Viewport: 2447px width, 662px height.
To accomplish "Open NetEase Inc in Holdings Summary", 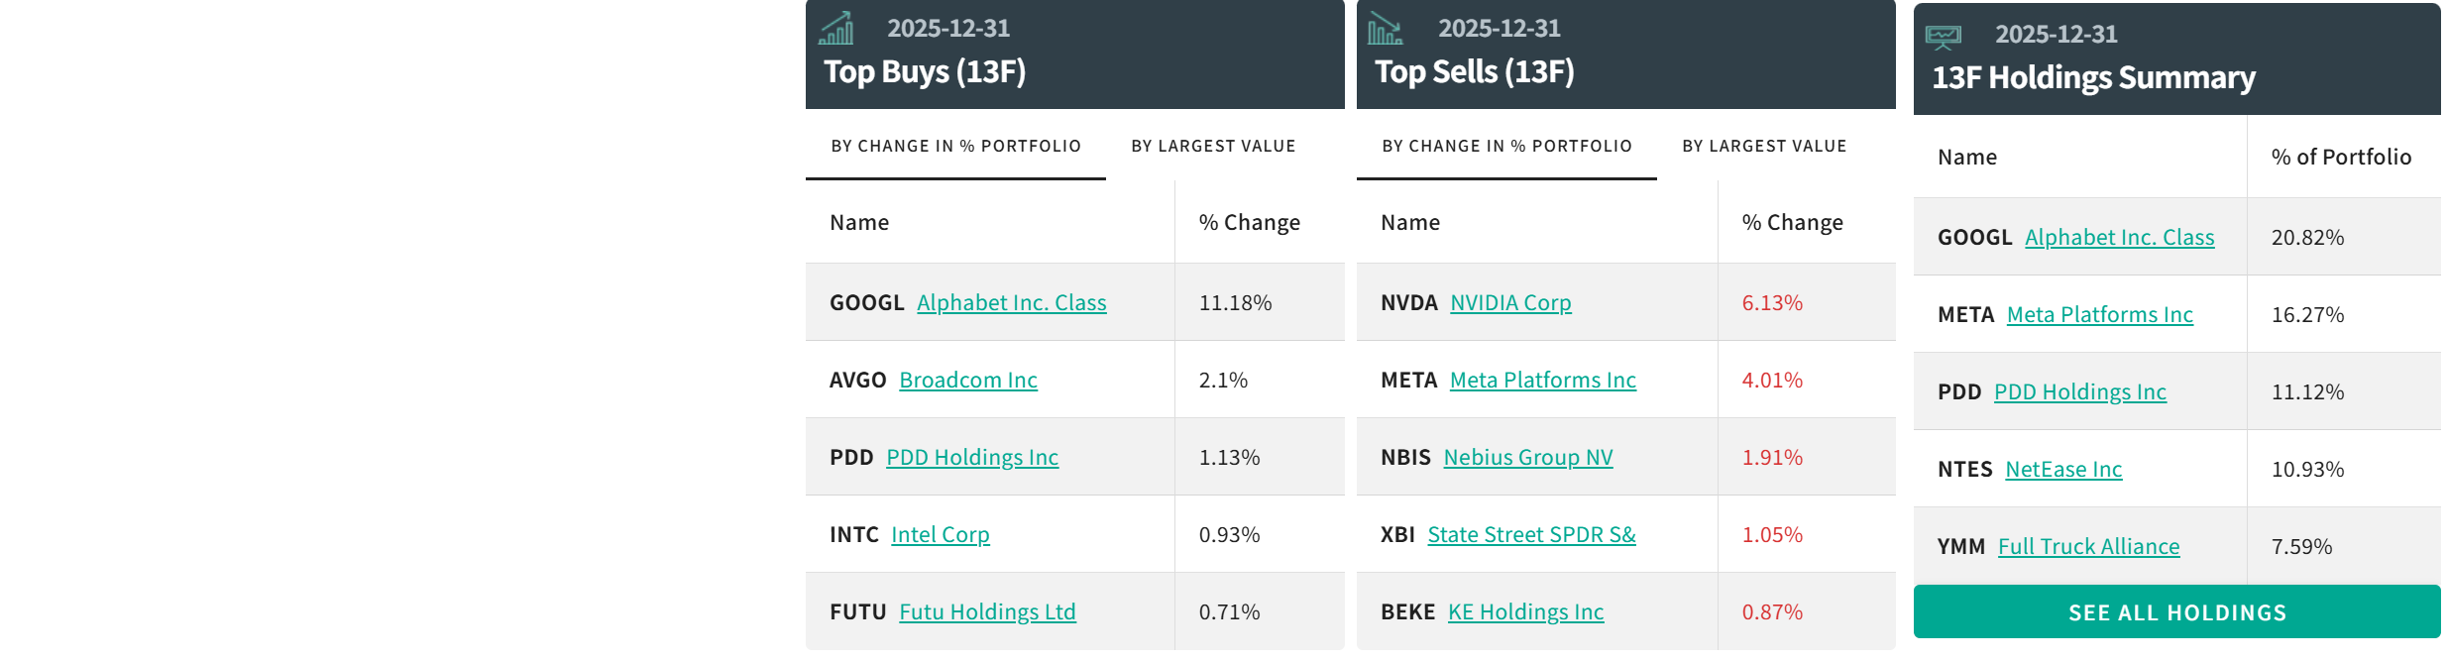I will pyautogui.click(x=2063, y=470).
